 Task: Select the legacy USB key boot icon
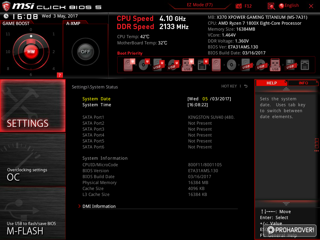pos(275,65)
